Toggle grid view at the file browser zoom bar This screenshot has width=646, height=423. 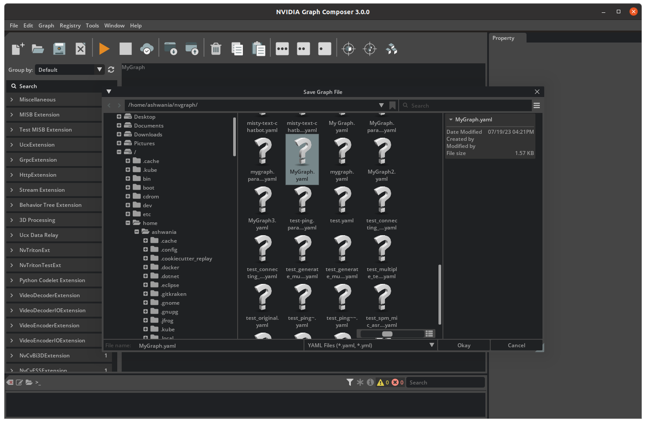click(429, 334)
